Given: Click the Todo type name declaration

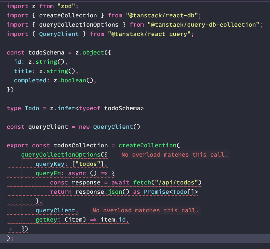Looking at the screenshot, I should 32,109.
